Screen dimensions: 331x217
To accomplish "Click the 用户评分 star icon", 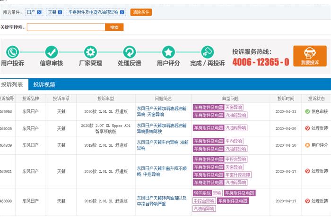I will click(168, 52).
